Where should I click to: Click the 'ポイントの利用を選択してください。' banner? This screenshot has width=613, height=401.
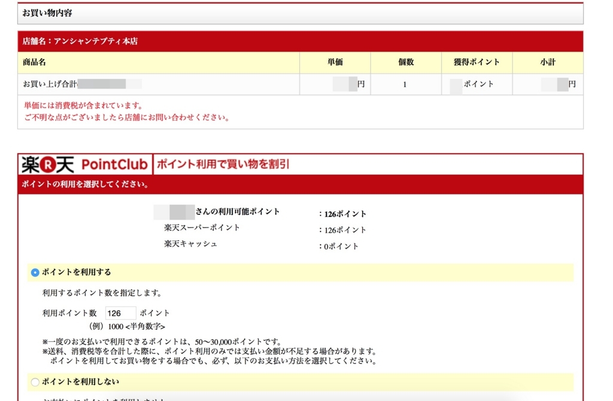[85, 184]
